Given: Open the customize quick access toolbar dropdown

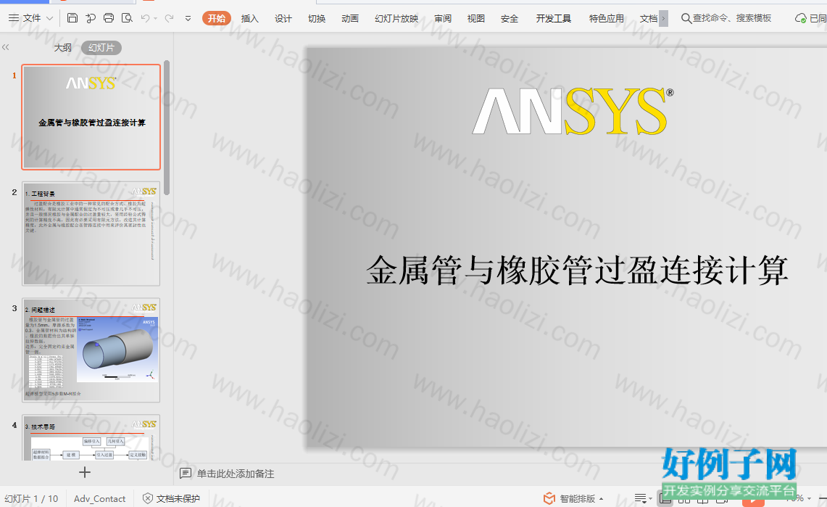Looking at the screenshot, I should point(188,18).
